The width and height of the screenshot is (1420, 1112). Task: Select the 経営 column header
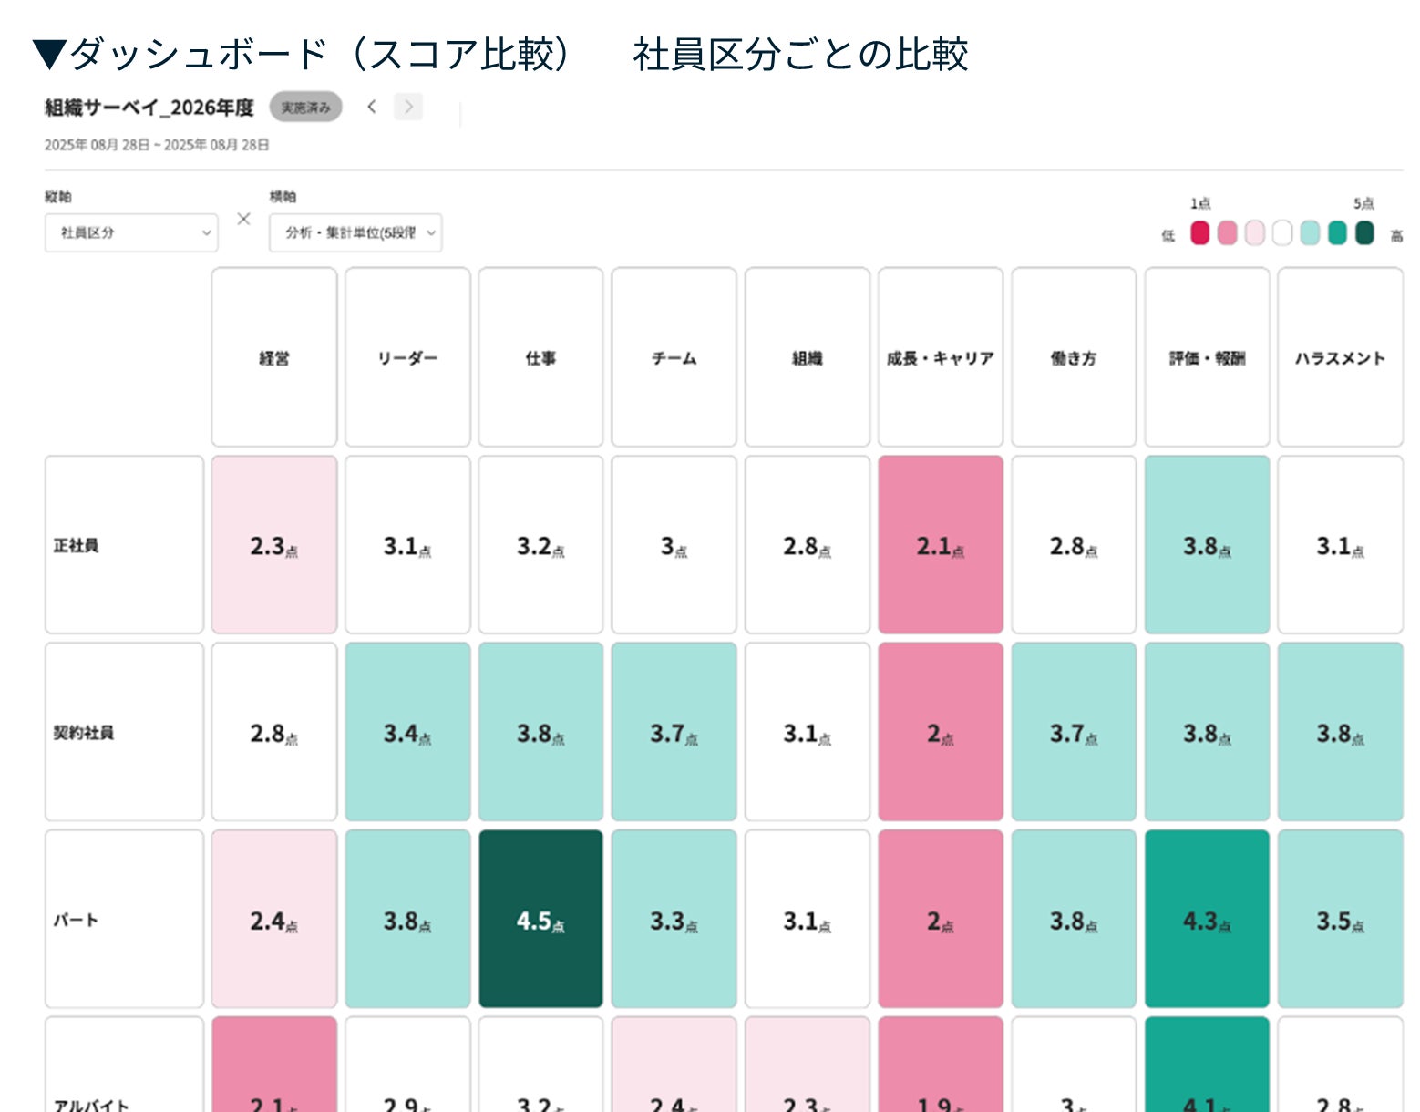[274, 357]
